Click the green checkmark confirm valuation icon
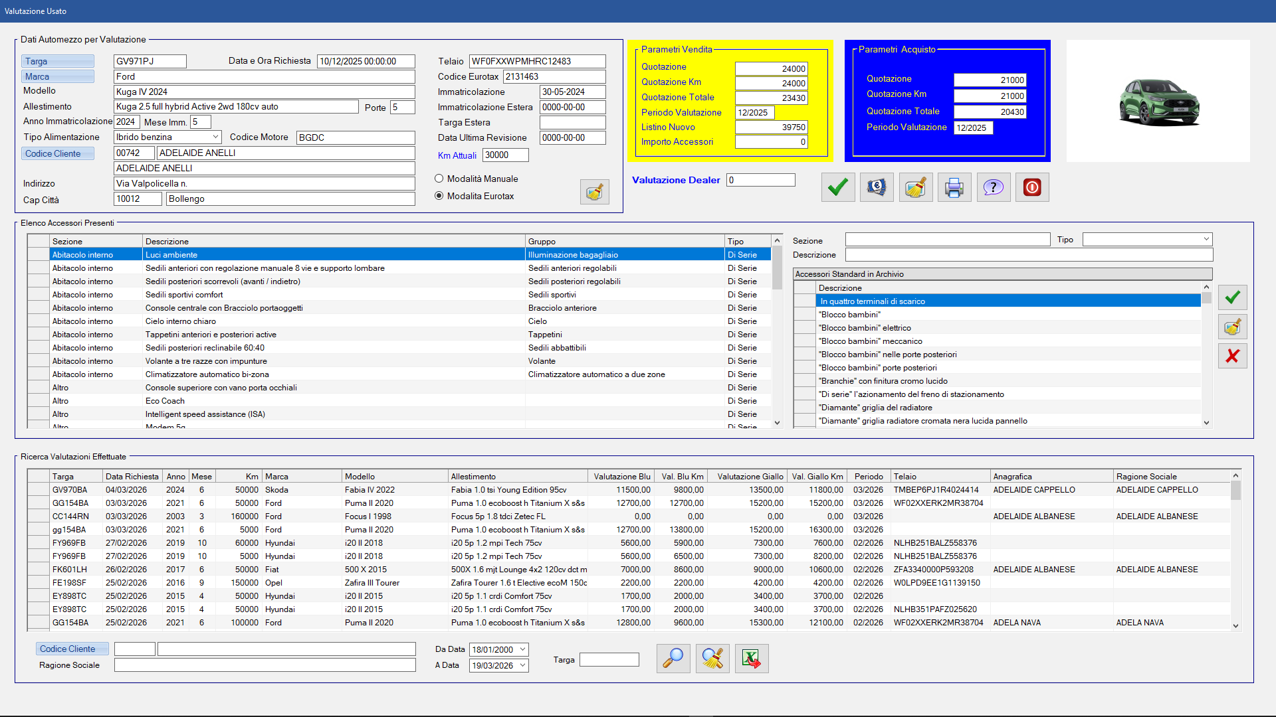This screenshot has width=1276, height=717. (x=837, y=187)
